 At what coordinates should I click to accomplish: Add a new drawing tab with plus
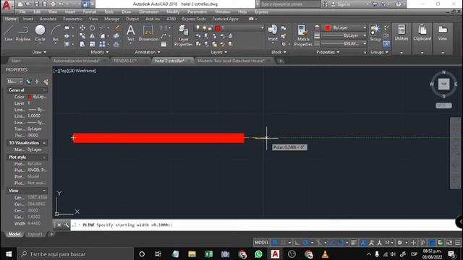(281, 61)
